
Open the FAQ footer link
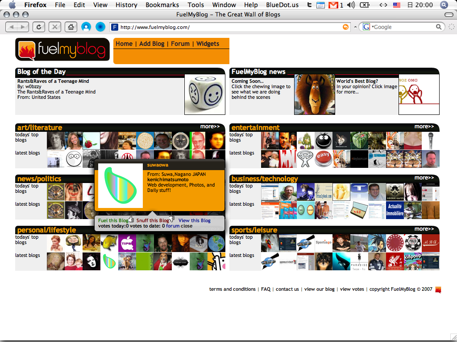click(x=266, y=289)
